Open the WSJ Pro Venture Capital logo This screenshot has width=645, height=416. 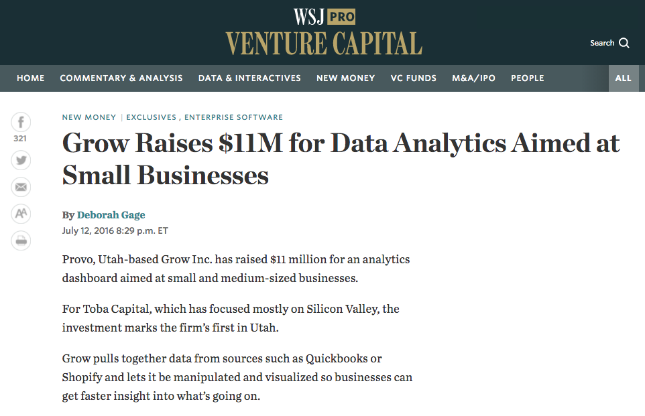(x=324, y=32)
